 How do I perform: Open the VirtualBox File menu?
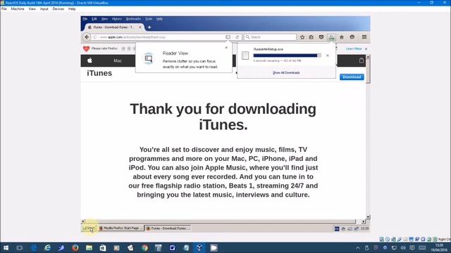(x=4, y=9)
